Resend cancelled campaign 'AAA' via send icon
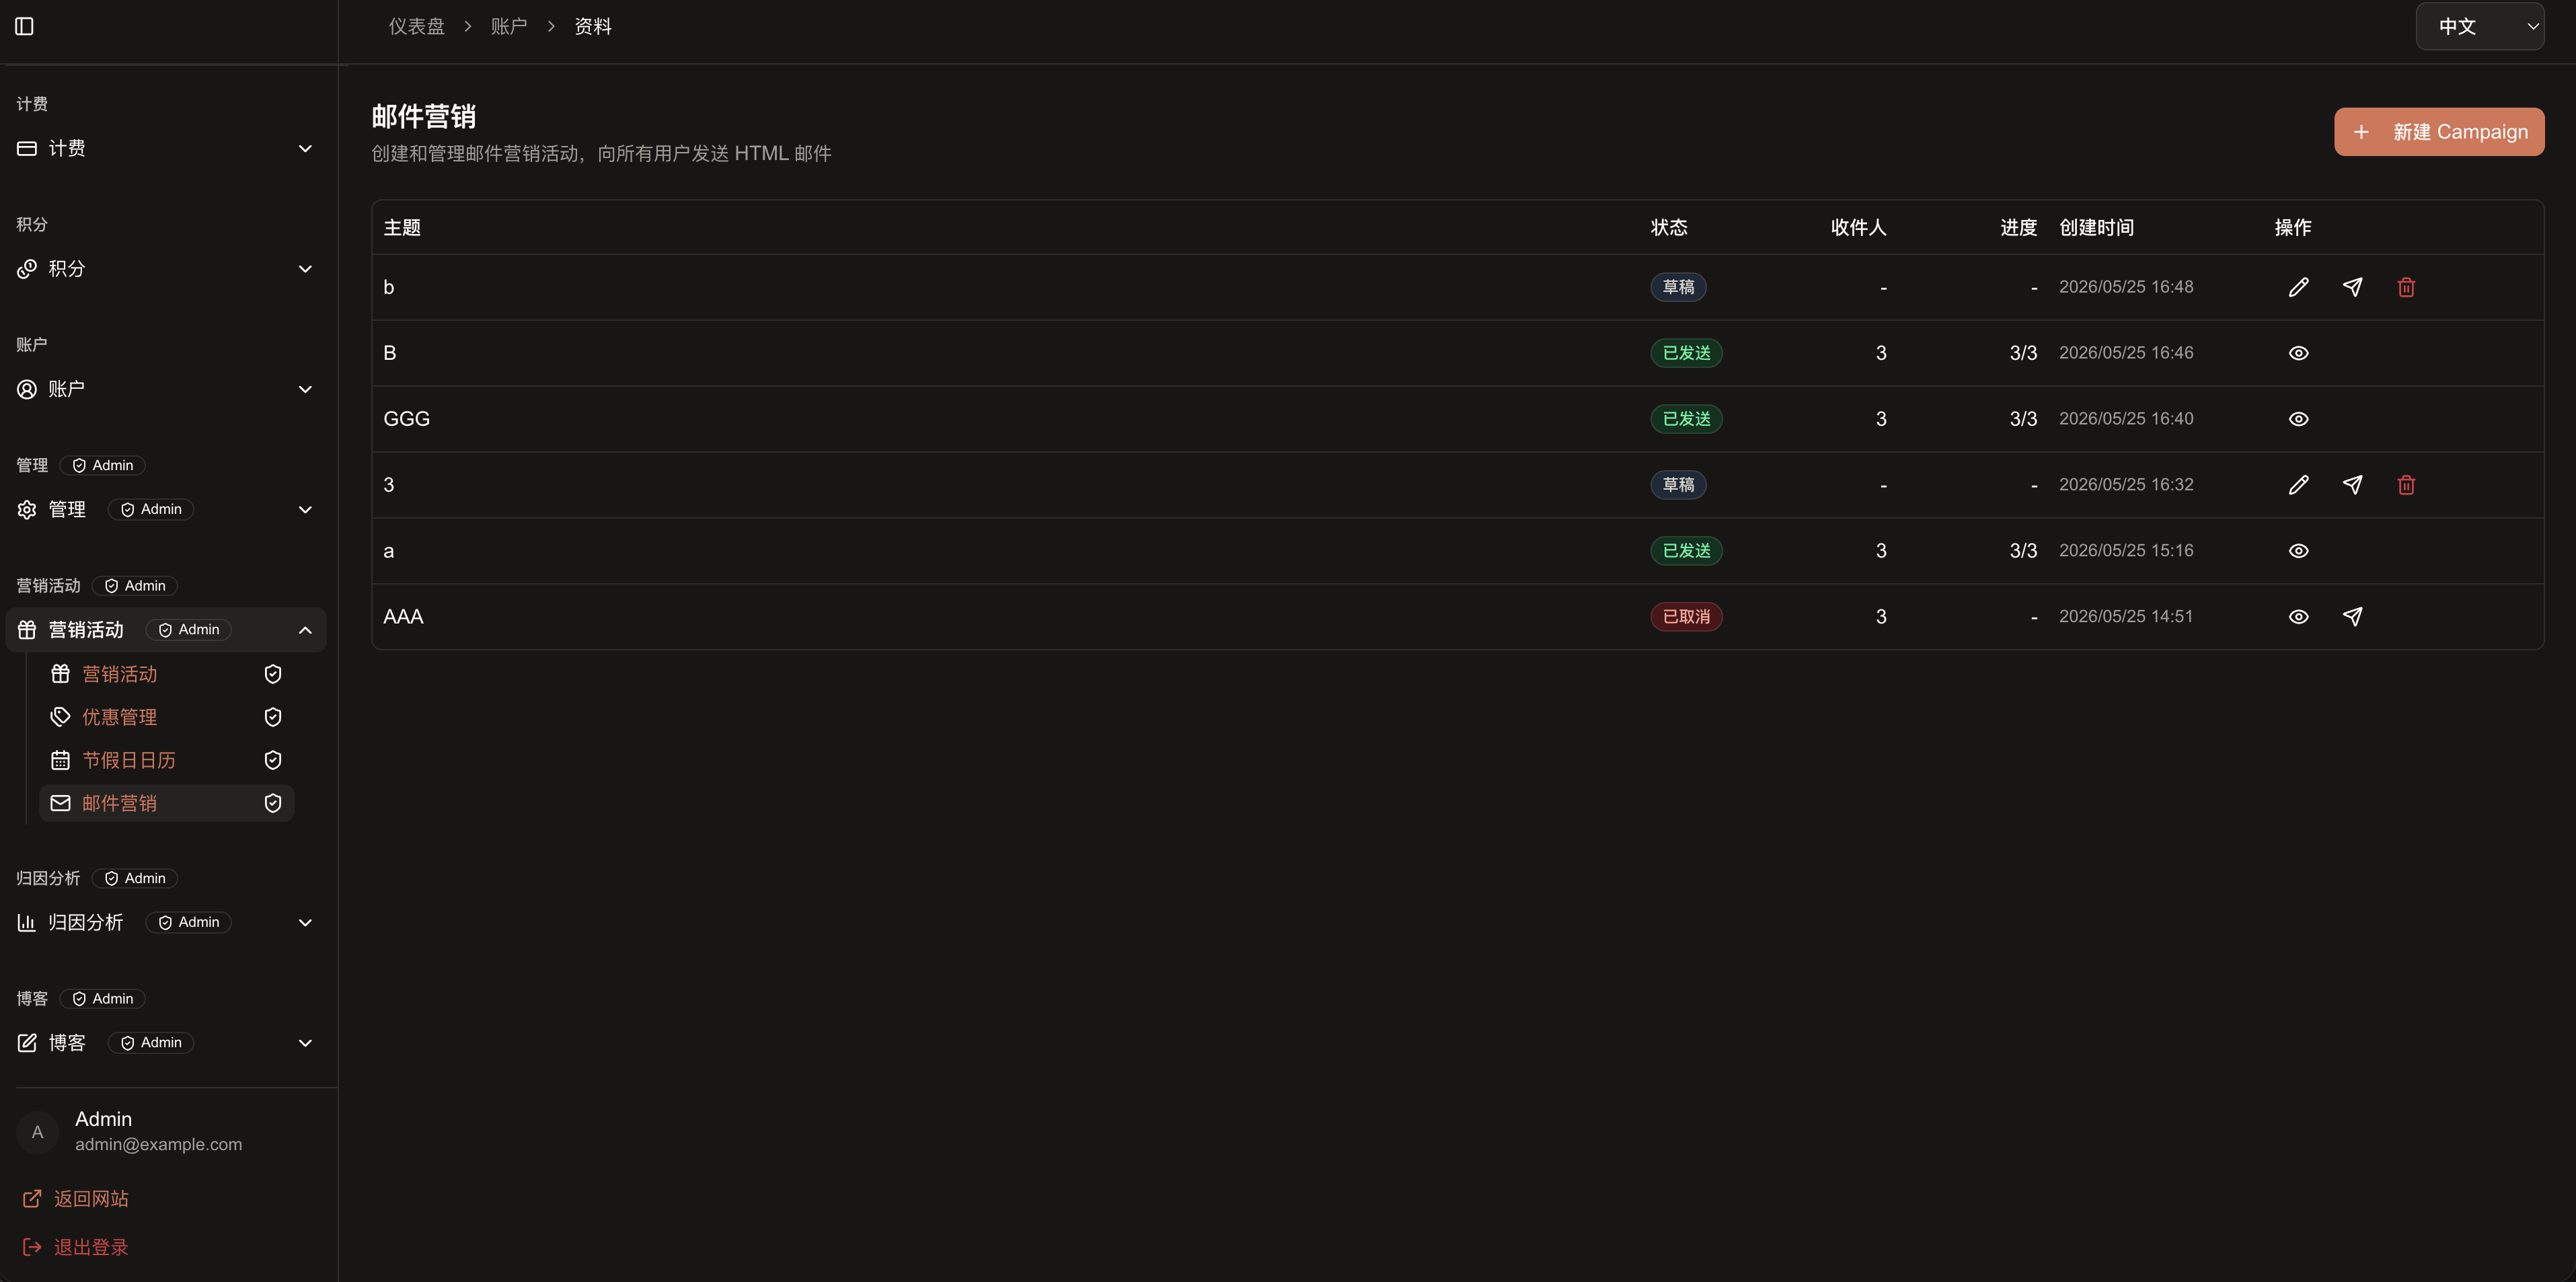Image resolution: width=2576 pixels, height=1282 pixels. click(2352, 617)
